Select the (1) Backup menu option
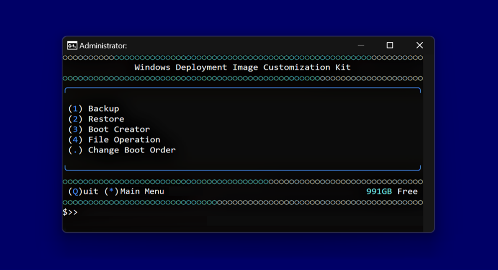The image size is (498, 270). tap(94, 108)
